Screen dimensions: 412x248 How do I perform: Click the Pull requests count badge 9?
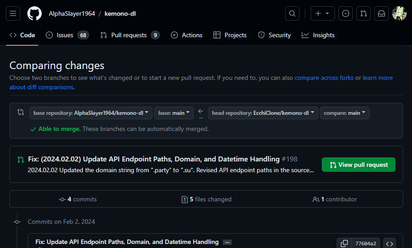pyautogui.click(x=155, y=35)
